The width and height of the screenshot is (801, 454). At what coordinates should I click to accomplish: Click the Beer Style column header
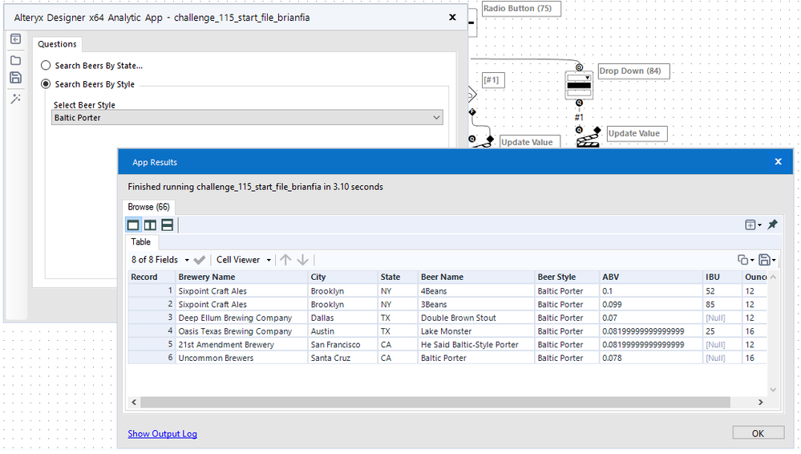(x=567, y=277)
